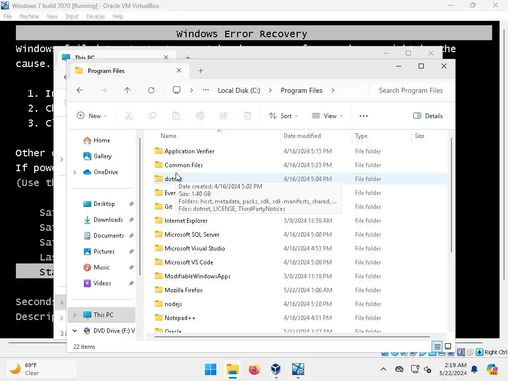Click Program Files breadcrumb
This screenshot has width=508, height=381.
302,90
